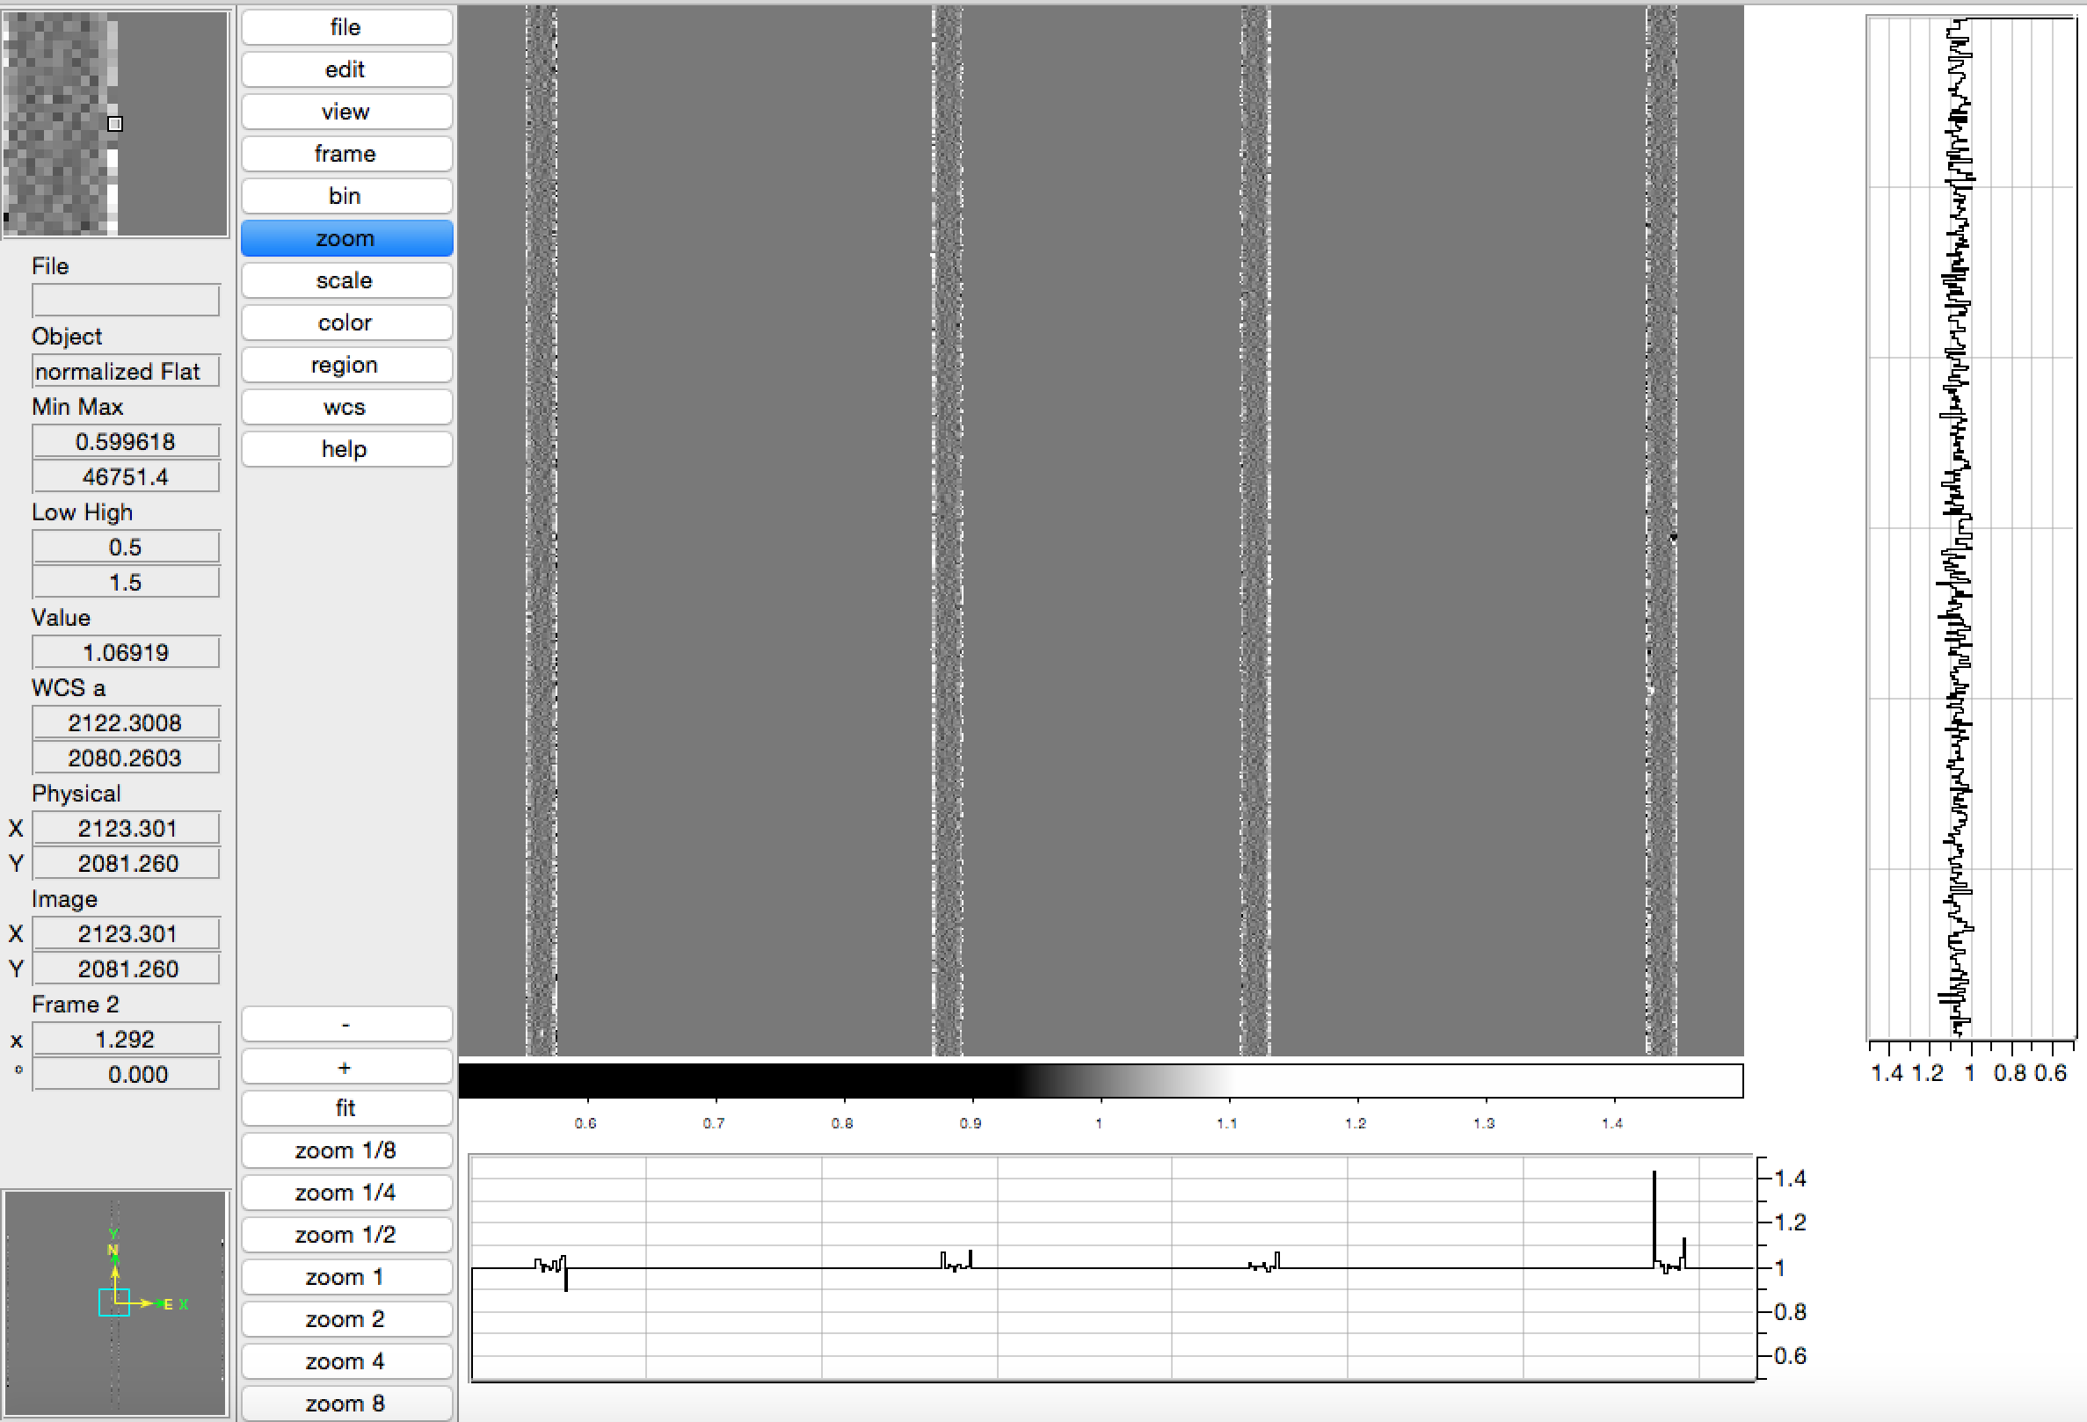The width and height of the screenshot is (2087, 1422).
Task: Click the cyan box in panner
Action: [113, 1302]
